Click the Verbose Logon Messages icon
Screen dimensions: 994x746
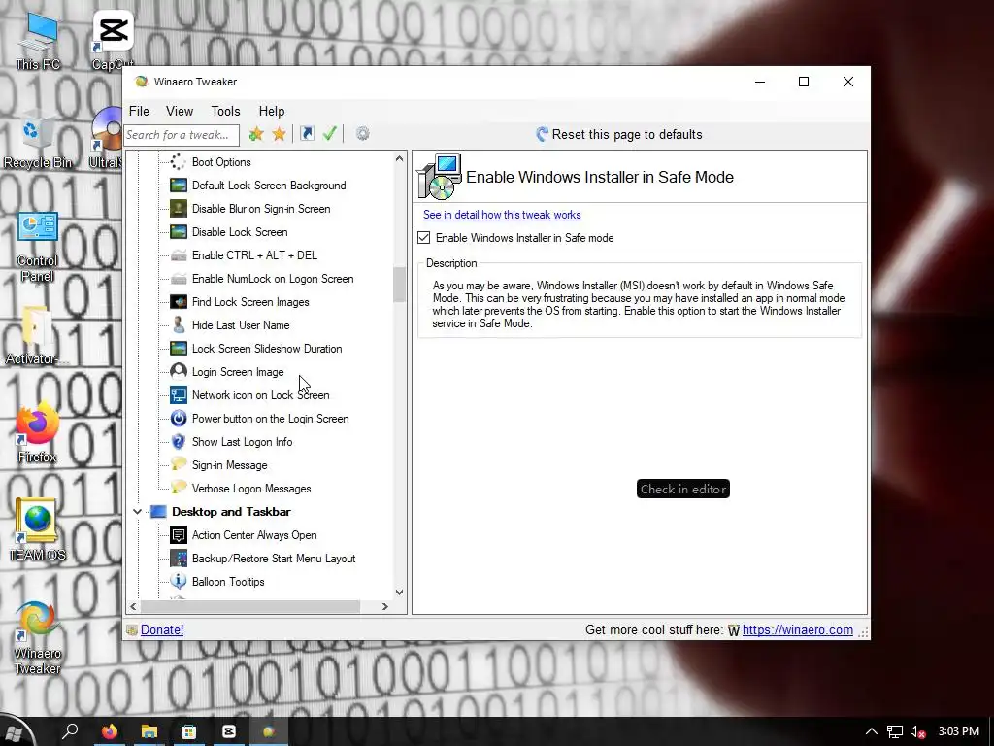coord(179,489)
